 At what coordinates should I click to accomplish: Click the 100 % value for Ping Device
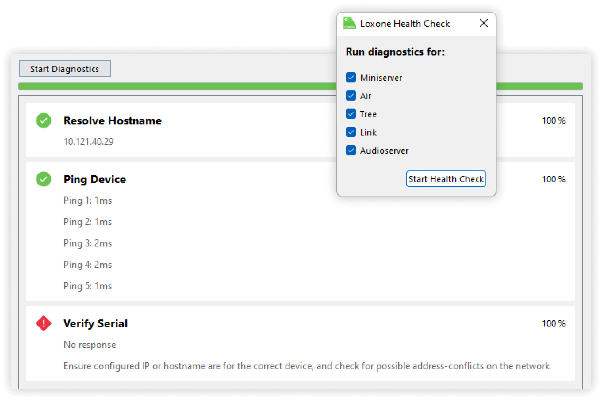coord(553,179)
